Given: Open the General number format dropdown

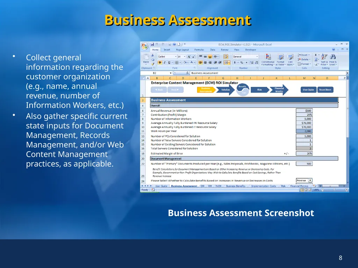Looking at the screenshot, I should [257, 57].
